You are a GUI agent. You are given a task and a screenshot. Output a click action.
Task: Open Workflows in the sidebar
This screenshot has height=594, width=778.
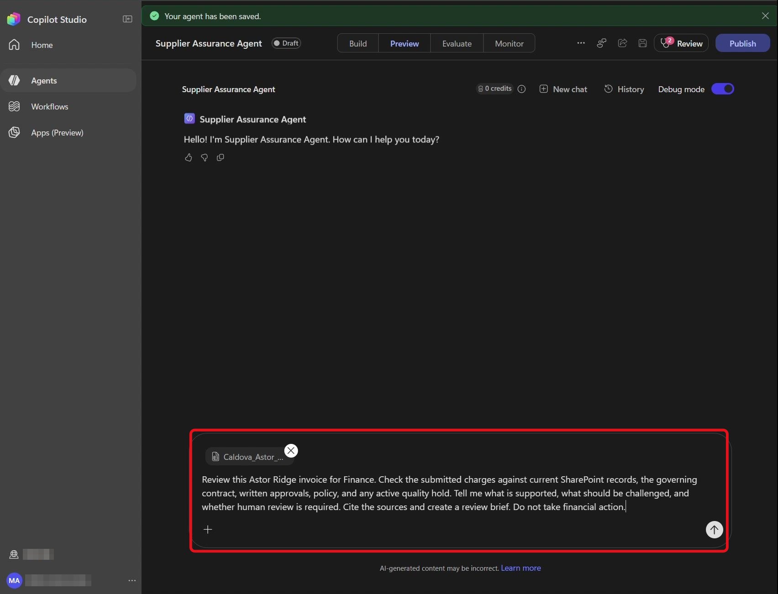(68, 106)
